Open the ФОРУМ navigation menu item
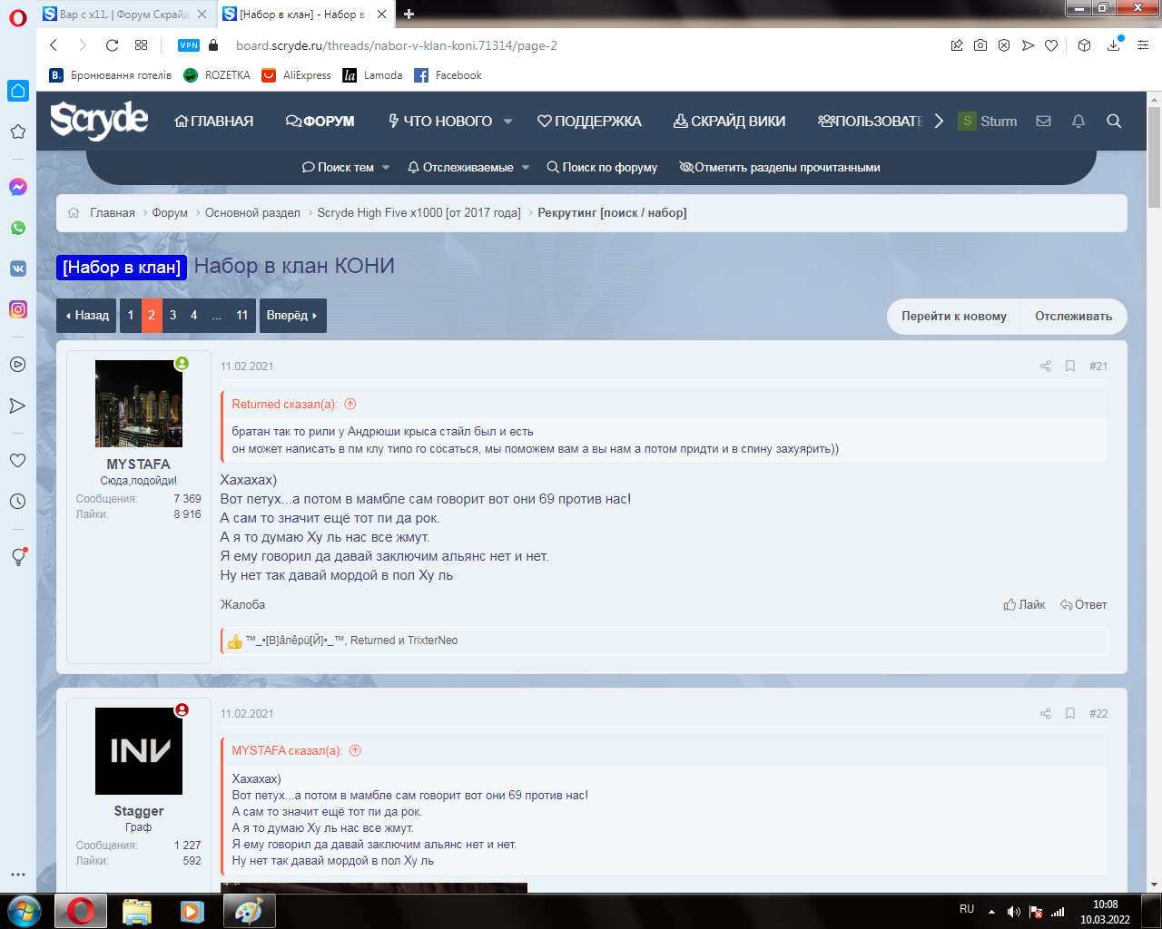Image resolution: width=1162 pixels, height=929 pixels. tap(320, 122)
